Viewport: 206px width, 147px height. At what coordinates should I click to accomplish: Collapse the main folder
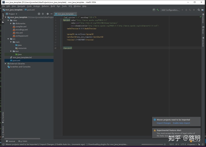pos(11,42)
